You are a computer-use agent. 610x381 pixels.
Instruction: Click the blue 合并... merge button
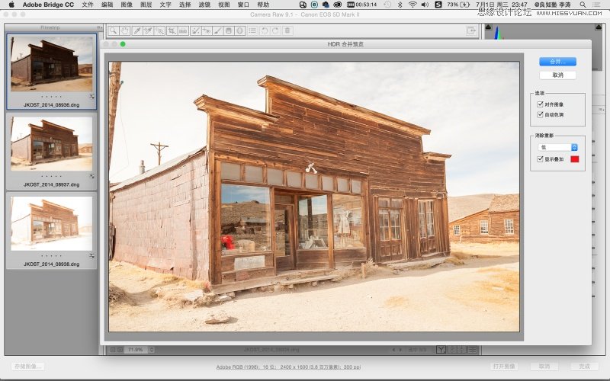(557, 62)
